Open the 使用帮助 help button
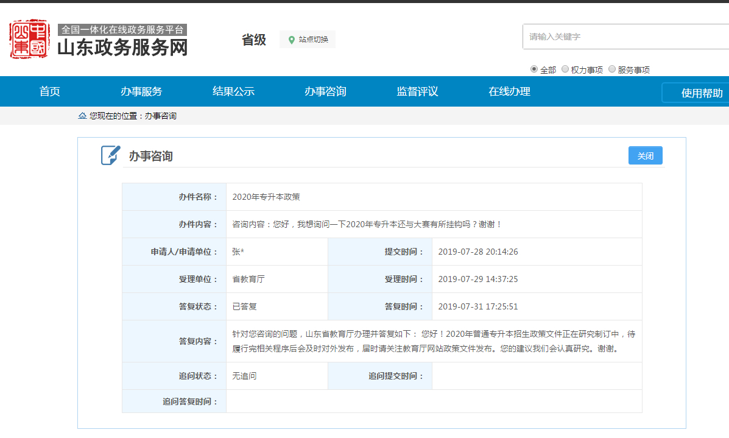Image resolution: width=729 pixels, height=438 pixels. click(700, 93)
